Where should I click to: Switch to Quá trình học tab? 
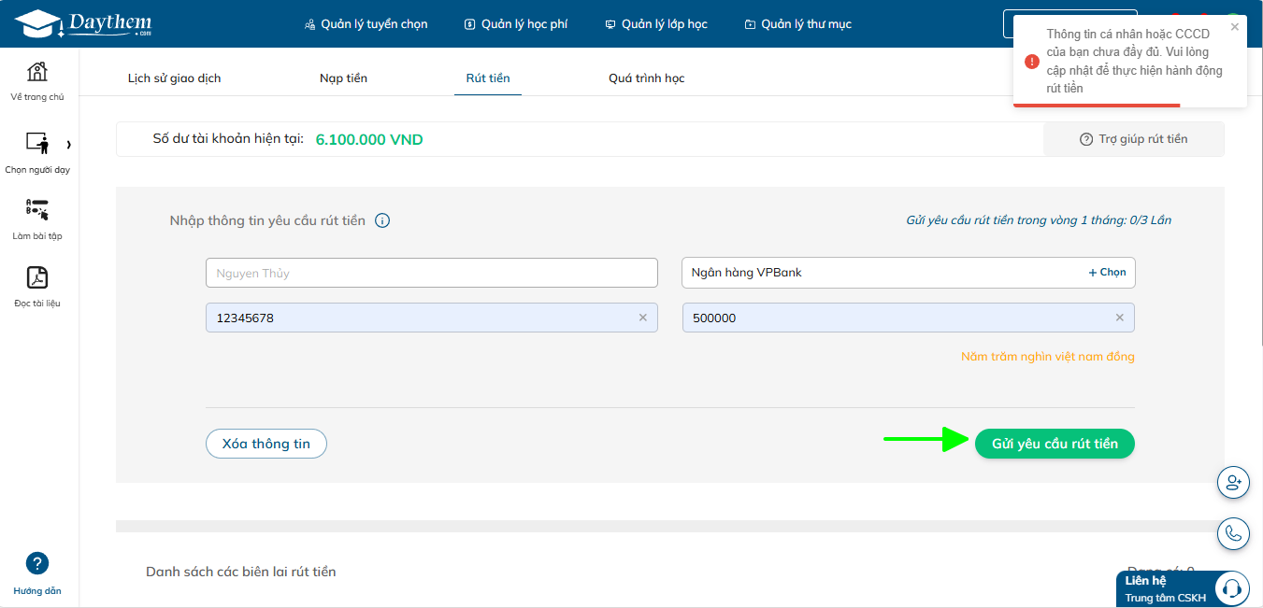tap(647, 78)
